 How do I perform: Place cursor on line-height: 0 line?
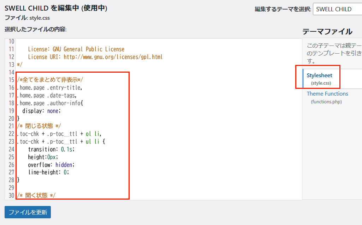click(x=49, y=172)
